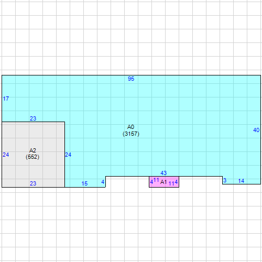The image size is (262, 262).
Task: Select the 15 bottom edge dimension
Action: [x=84, y=183]
